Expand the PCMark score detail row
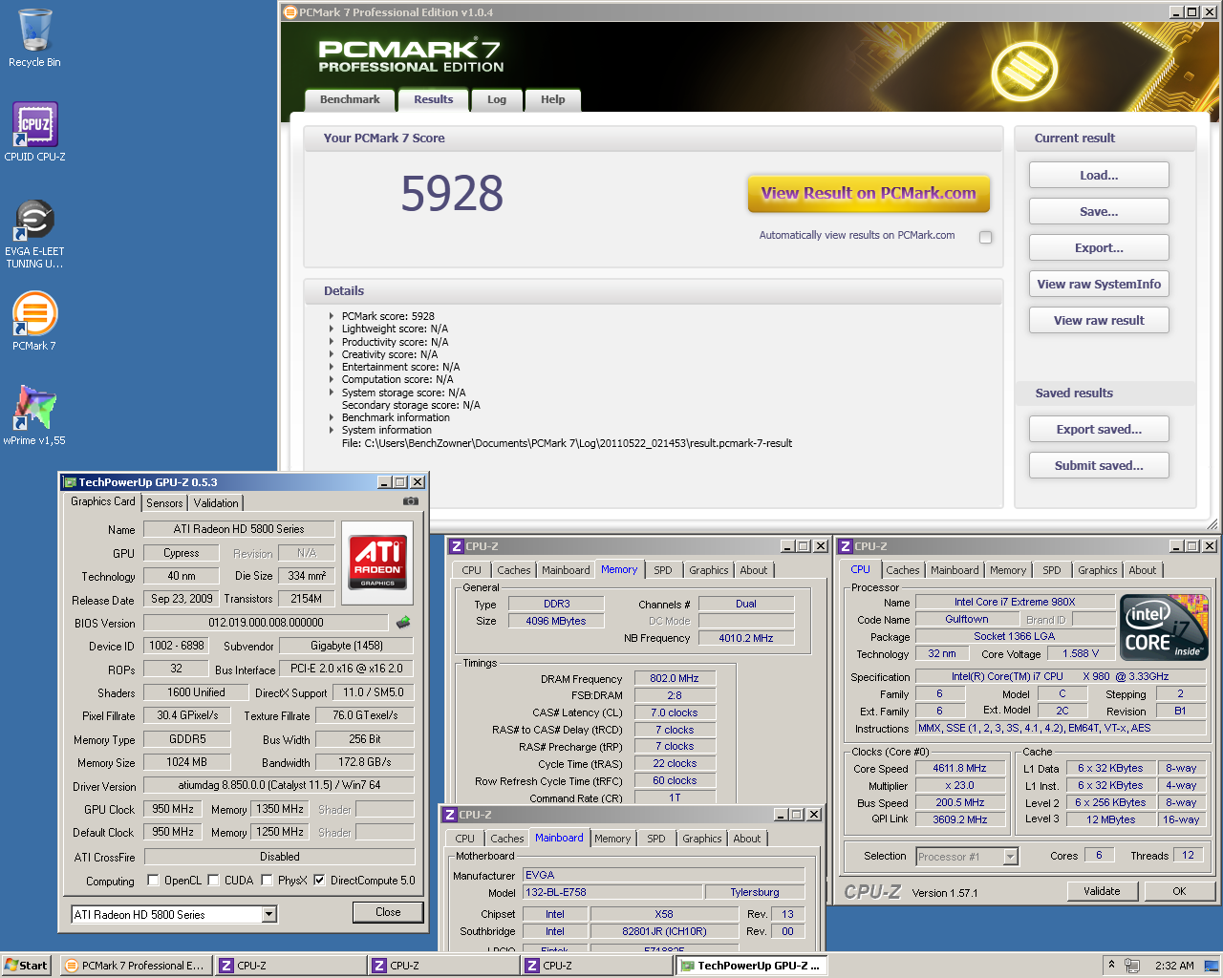The width and height of the screenshot is (1223, 978). [x=332, y=316]
